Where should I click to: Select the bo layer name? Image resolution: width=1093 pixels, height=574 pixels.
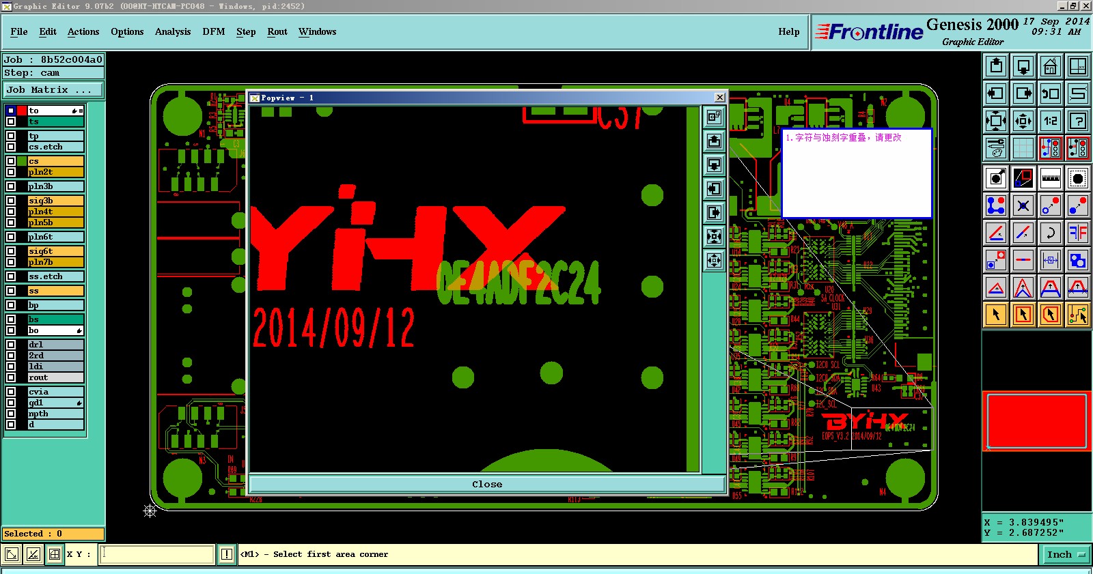tap(56, 330)
